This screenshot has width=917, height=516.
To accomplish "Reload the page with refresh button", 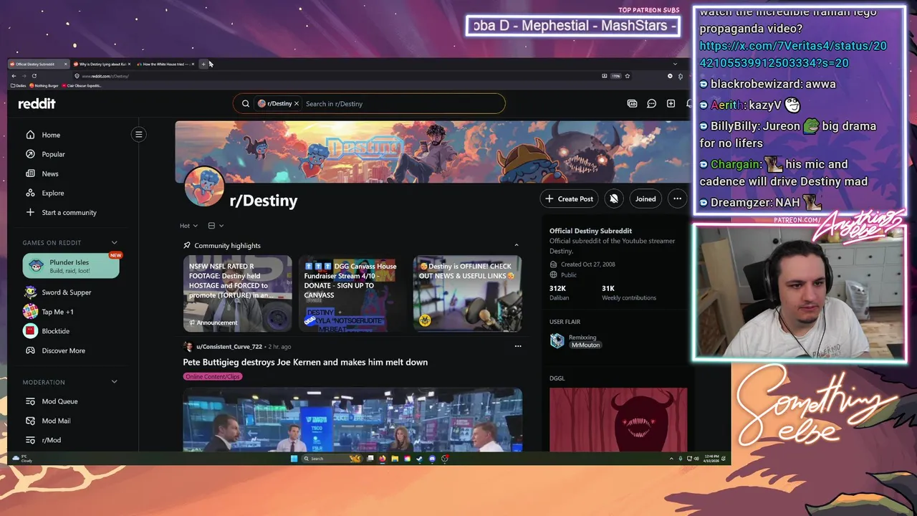I will coord(34,76).
